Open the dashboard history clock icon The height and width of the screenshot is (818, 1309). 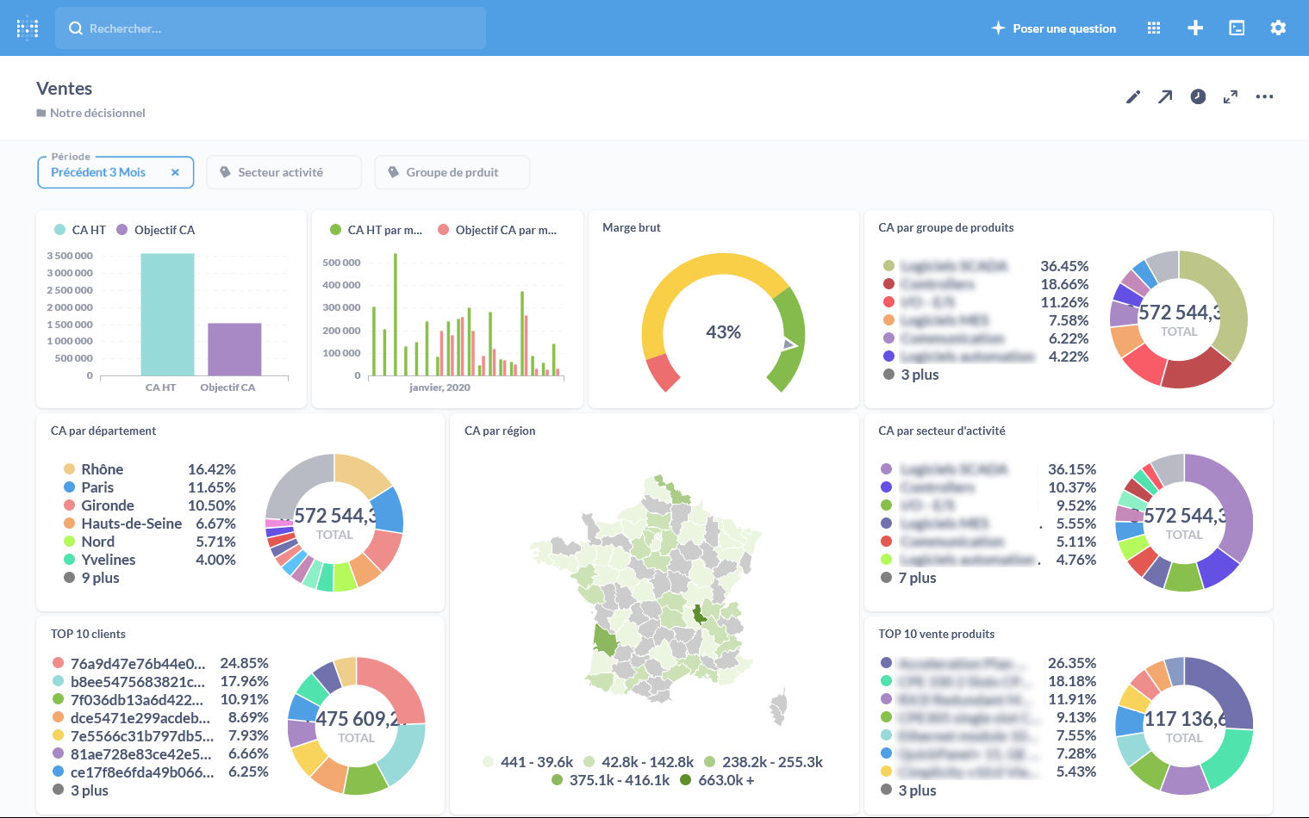coord(1198,96)
